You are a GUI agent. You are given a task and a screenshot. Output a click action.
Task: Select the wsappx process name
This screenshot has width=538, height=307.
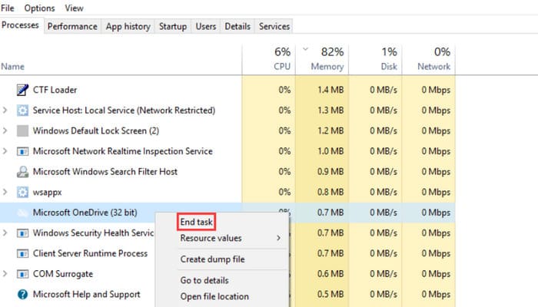(48, 192)
